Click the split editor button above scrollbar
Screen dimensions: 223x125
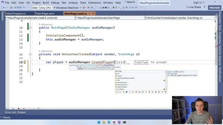coord(216,17)
